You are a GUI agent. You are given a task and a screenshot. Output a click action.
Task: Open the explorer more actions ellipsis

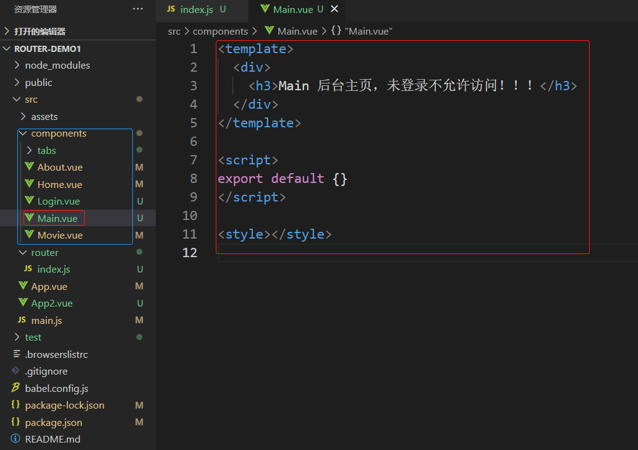click(138, 9)
